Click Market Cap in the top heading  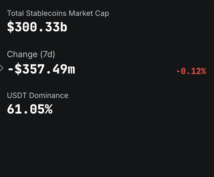89,13
